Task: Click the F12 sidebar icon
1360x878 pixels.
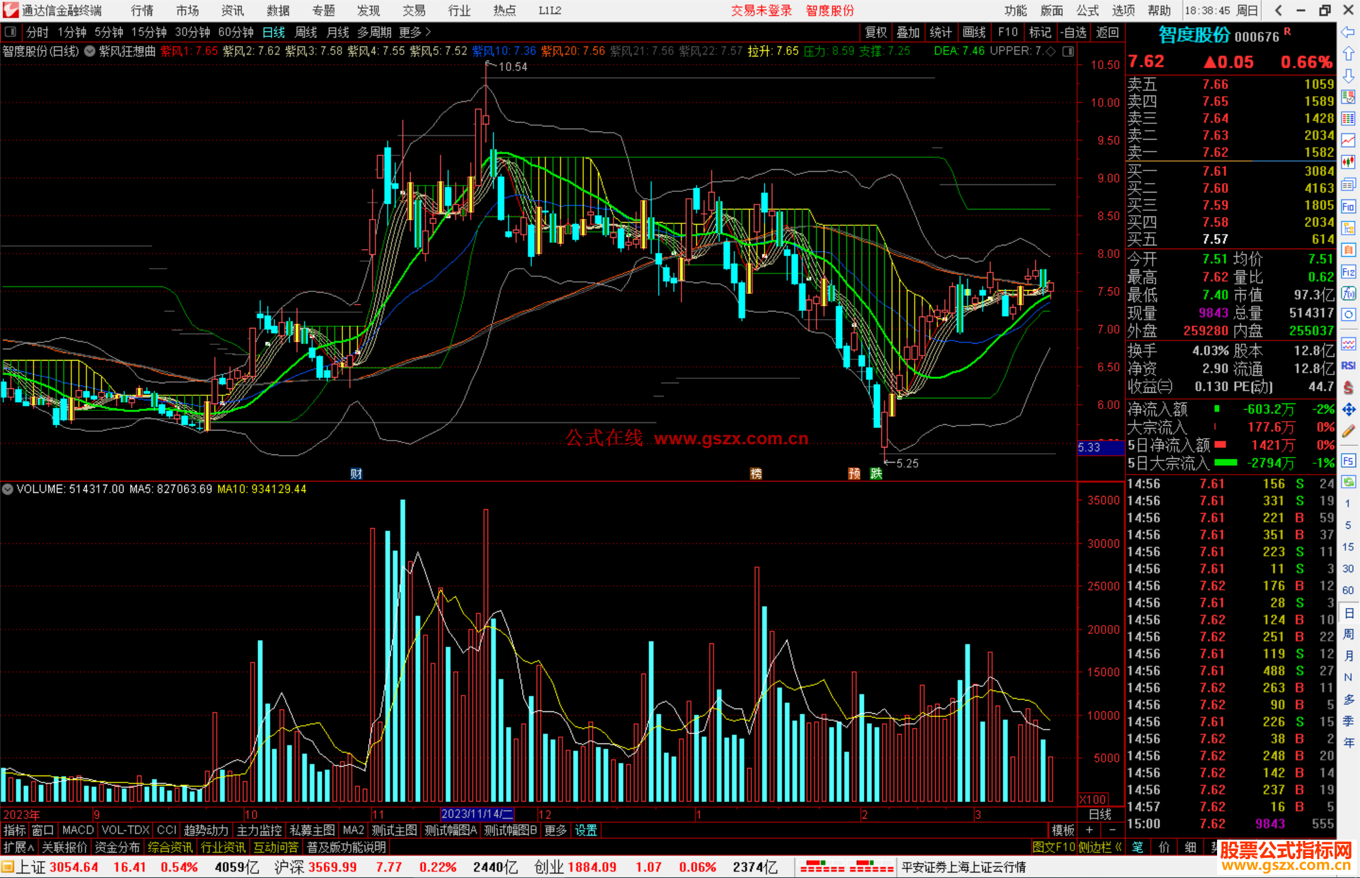Action: [x=1348, y=272]
